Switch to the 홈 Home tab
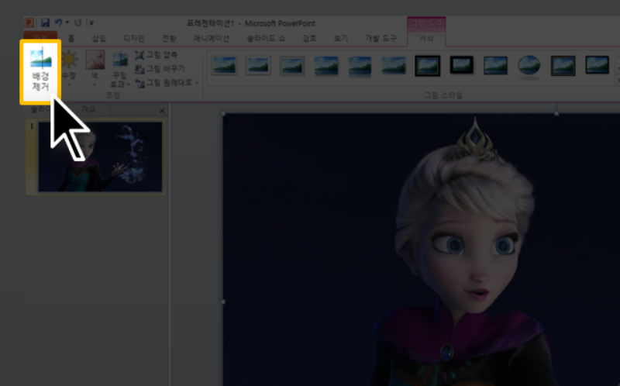 (x=71, y=38)
